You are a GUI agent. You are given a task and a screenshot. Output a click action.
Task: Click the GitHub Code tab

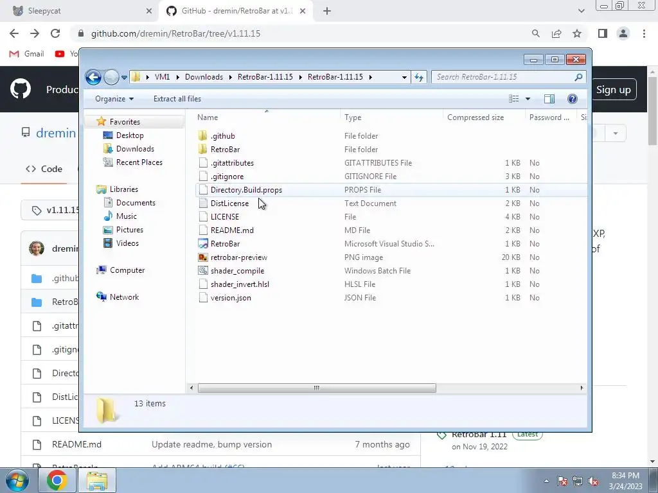click(44, 169)
